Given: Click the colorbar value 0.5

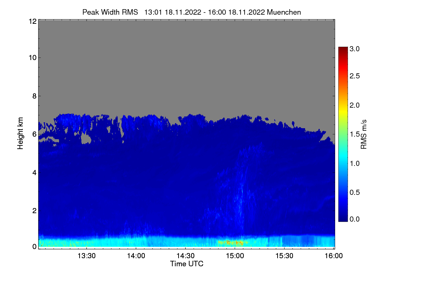Looking at the screenshot, I should [355, 192].
